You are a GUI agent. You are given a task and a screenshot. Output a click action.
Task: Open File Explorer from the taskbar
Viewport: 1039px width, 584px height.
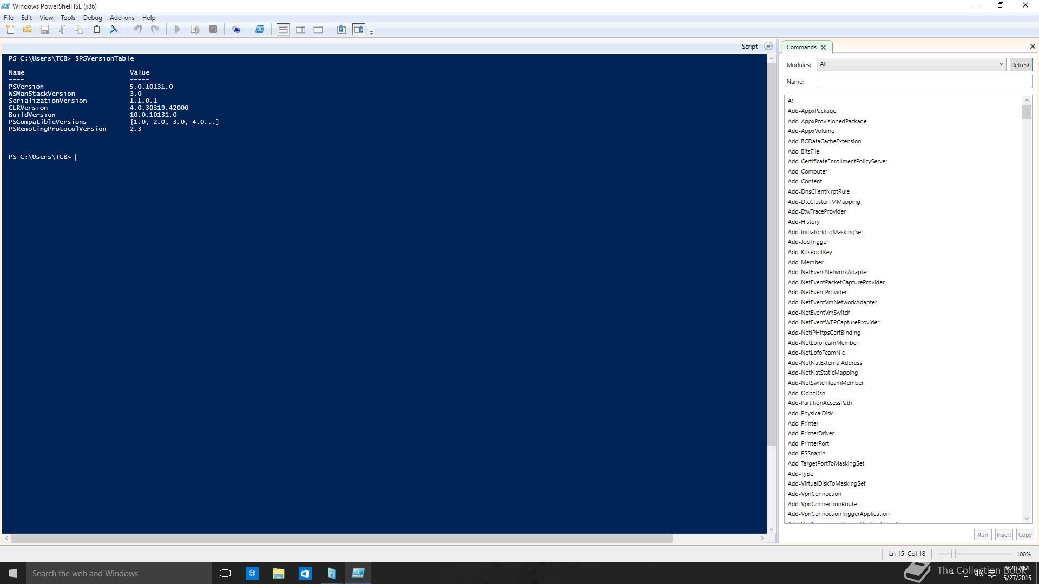[x=278, y=573]
